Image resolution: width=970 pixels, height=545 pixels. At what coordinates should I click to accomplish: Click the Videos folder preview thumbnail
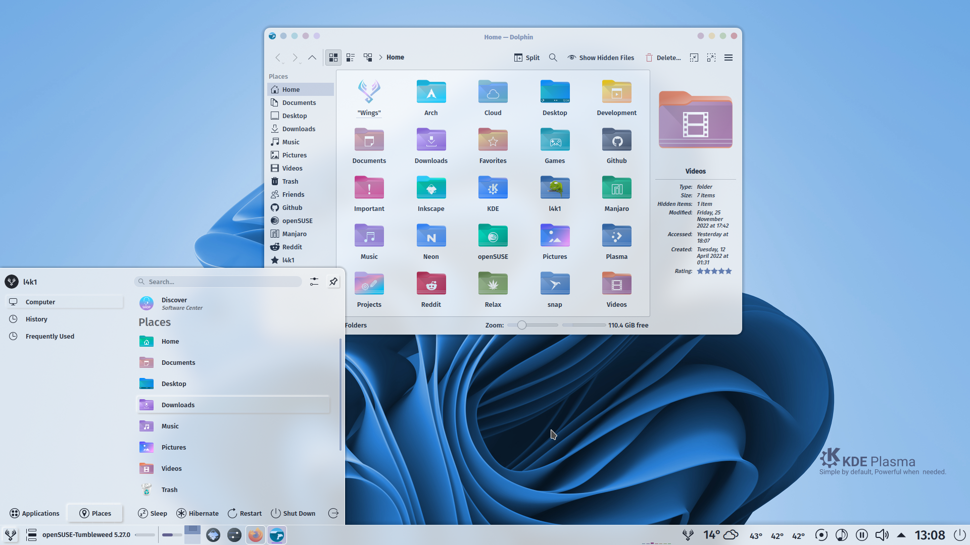tap(695, 120)
